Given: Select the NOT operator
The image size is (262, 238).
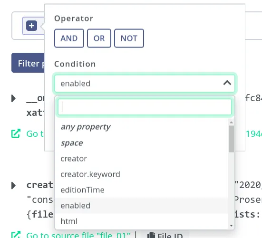Looking at the screenshot, I should [129, 38].
